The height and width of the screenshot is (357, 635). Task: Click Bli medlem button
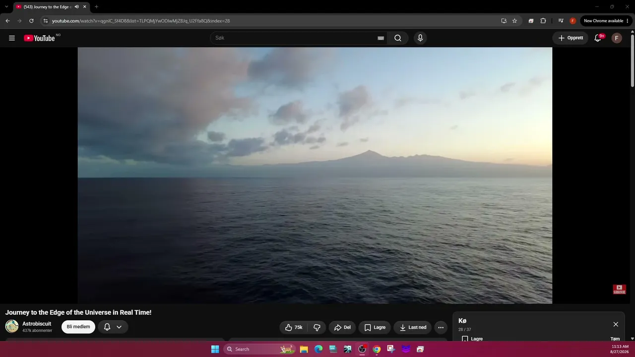click(x=78, y=327)
